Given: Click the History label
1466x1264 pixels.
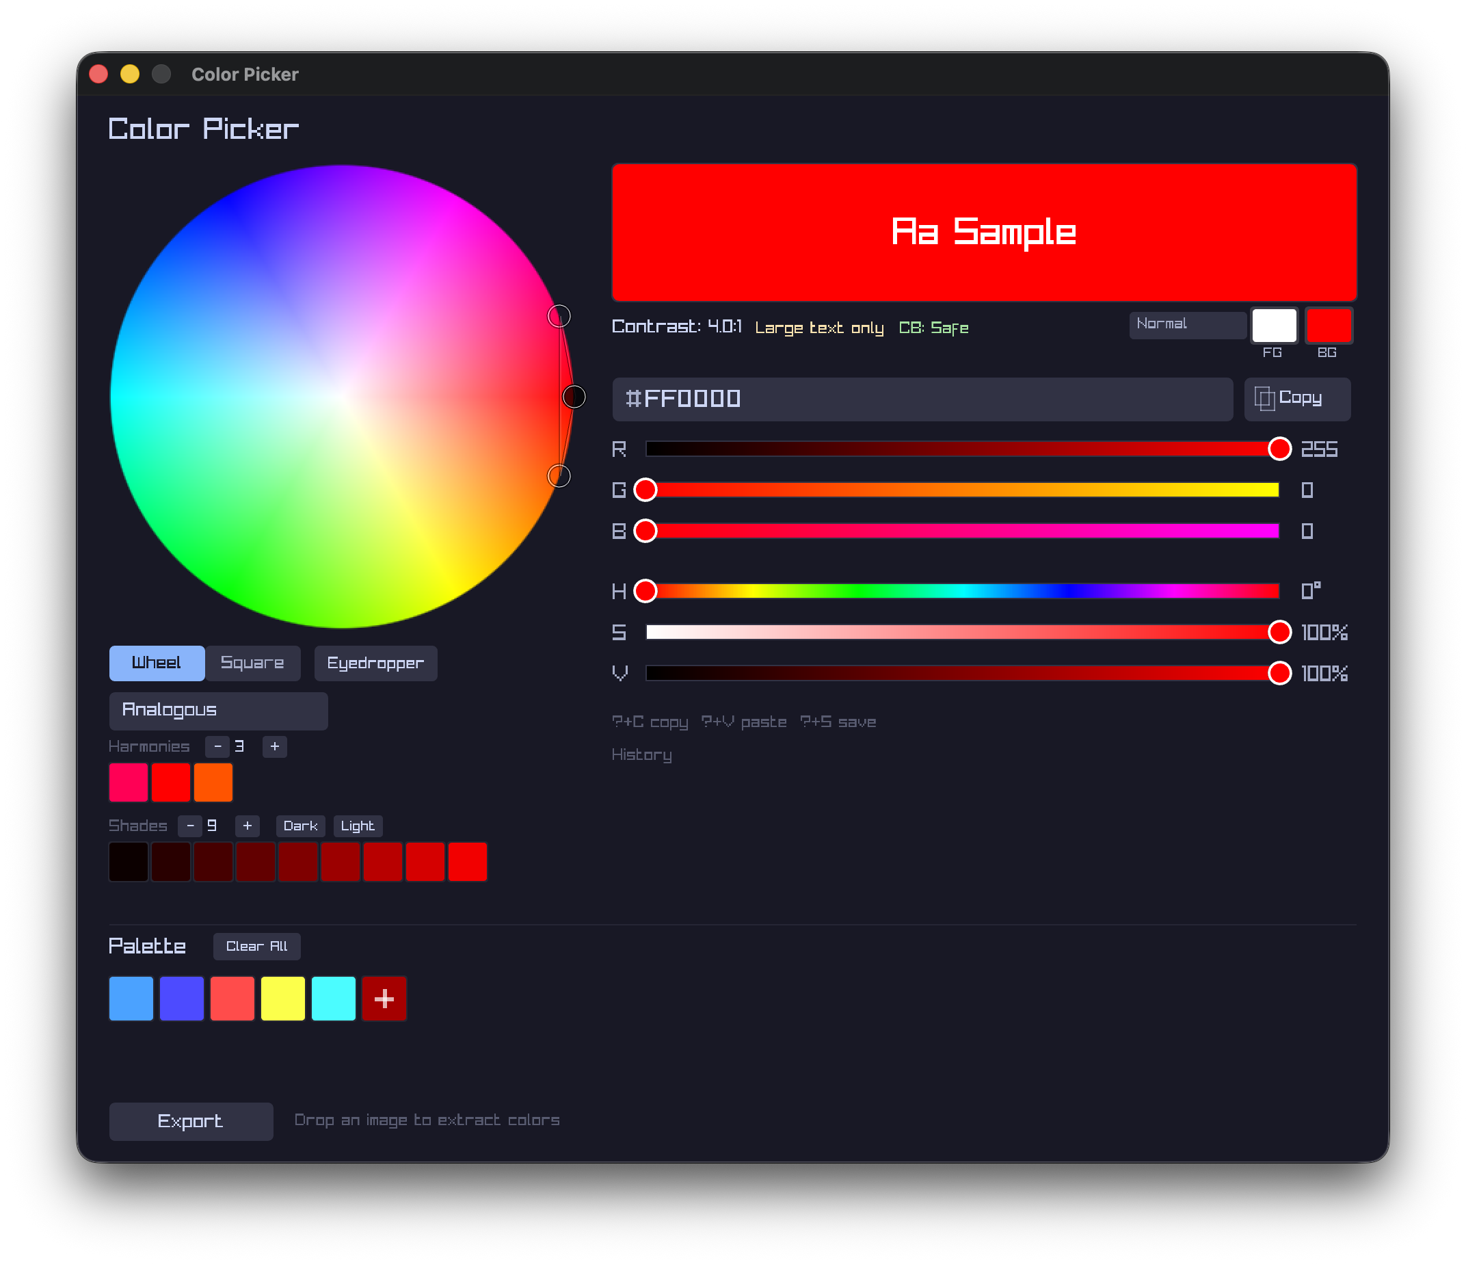Looking at the screenshot, I should [642, 755].
